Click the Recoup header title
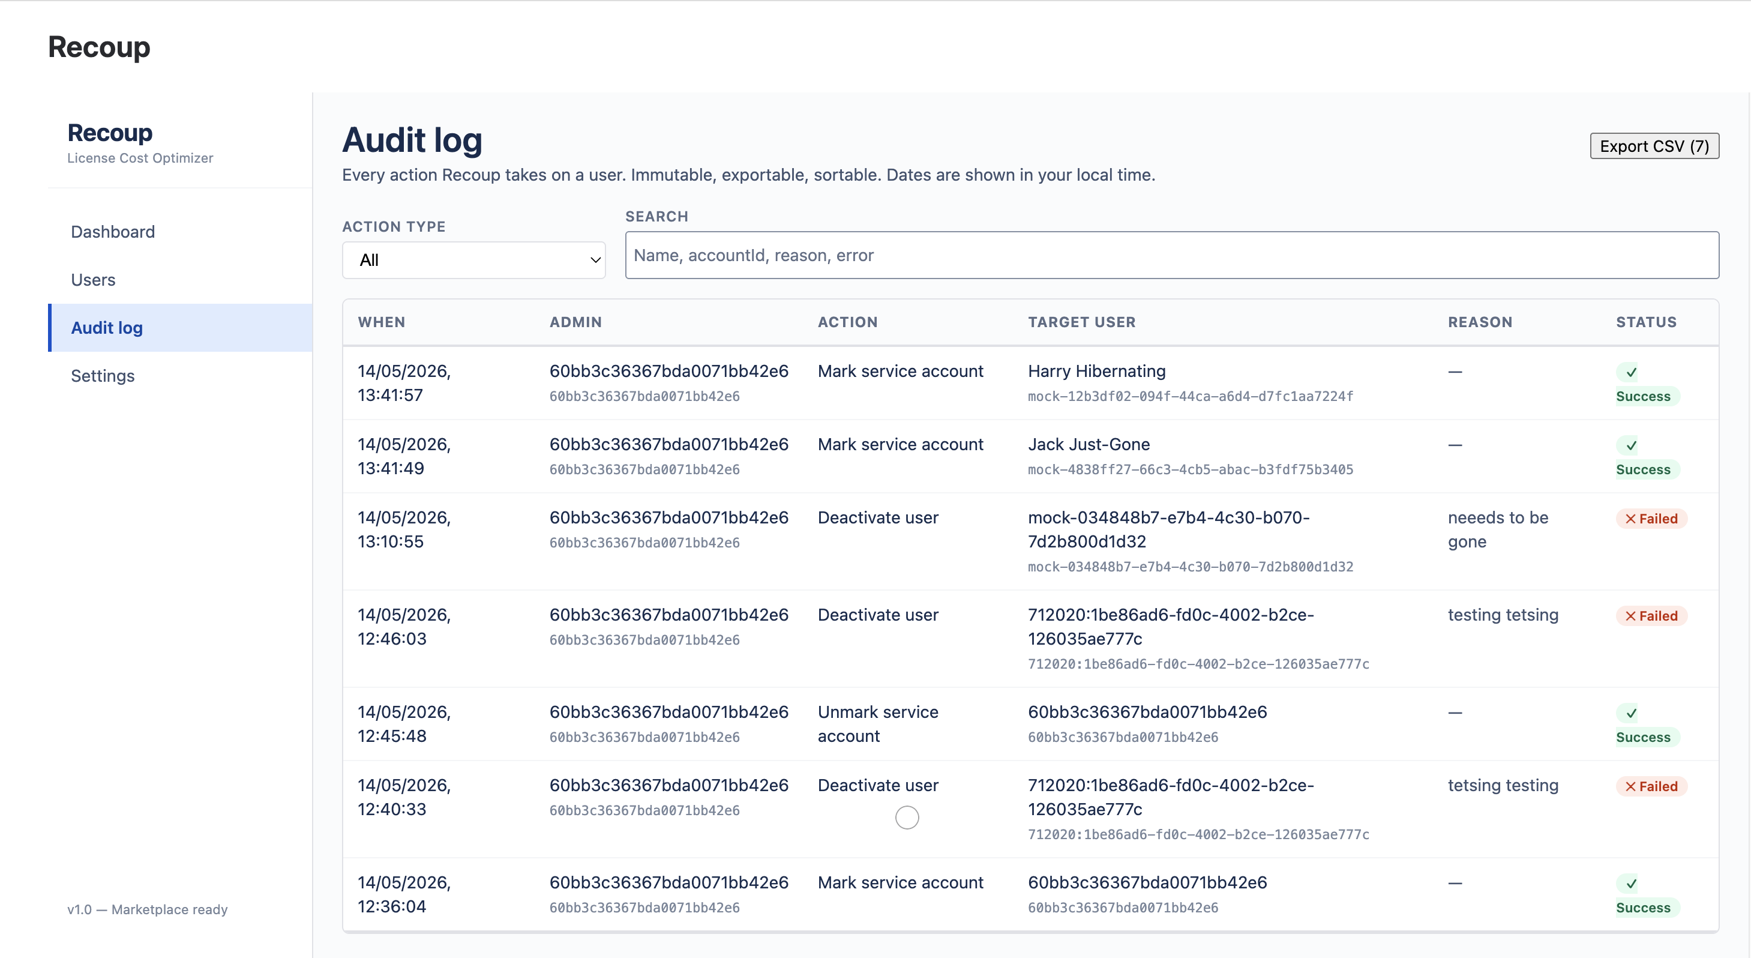 [99, 47]
